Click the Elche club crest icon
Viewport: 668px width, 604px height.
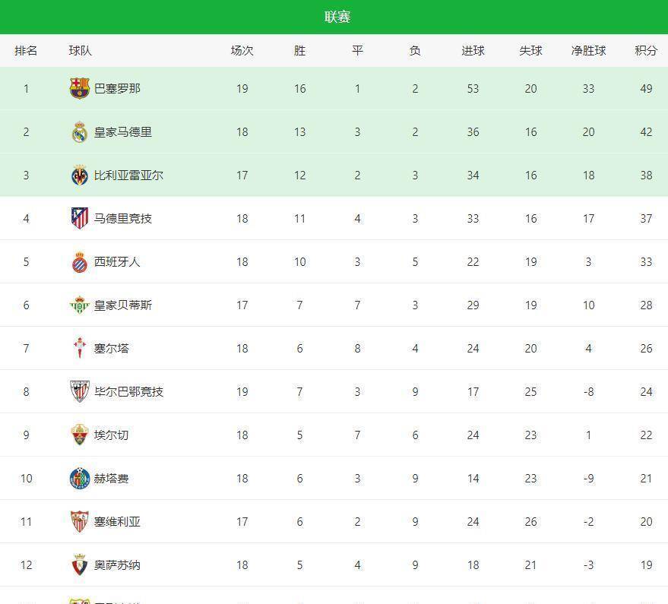coord(79,435)
